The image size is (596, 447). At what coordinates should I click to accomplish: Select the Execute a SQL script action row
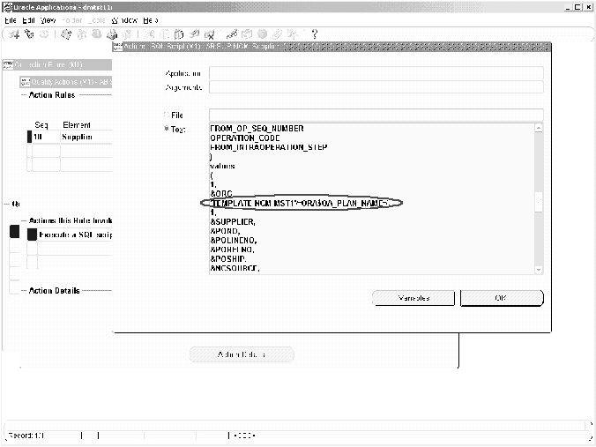coord(75,235)
